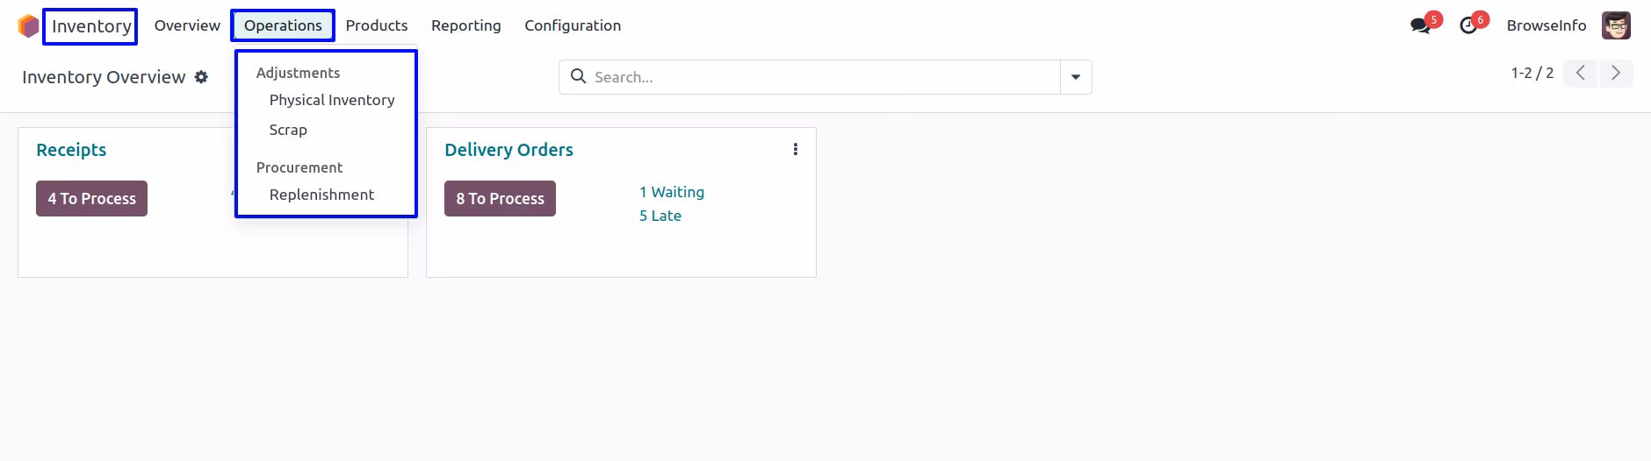Viewport: 1651px width, 461px height.
Task: Open the Products menu
Action: [377, 25]
